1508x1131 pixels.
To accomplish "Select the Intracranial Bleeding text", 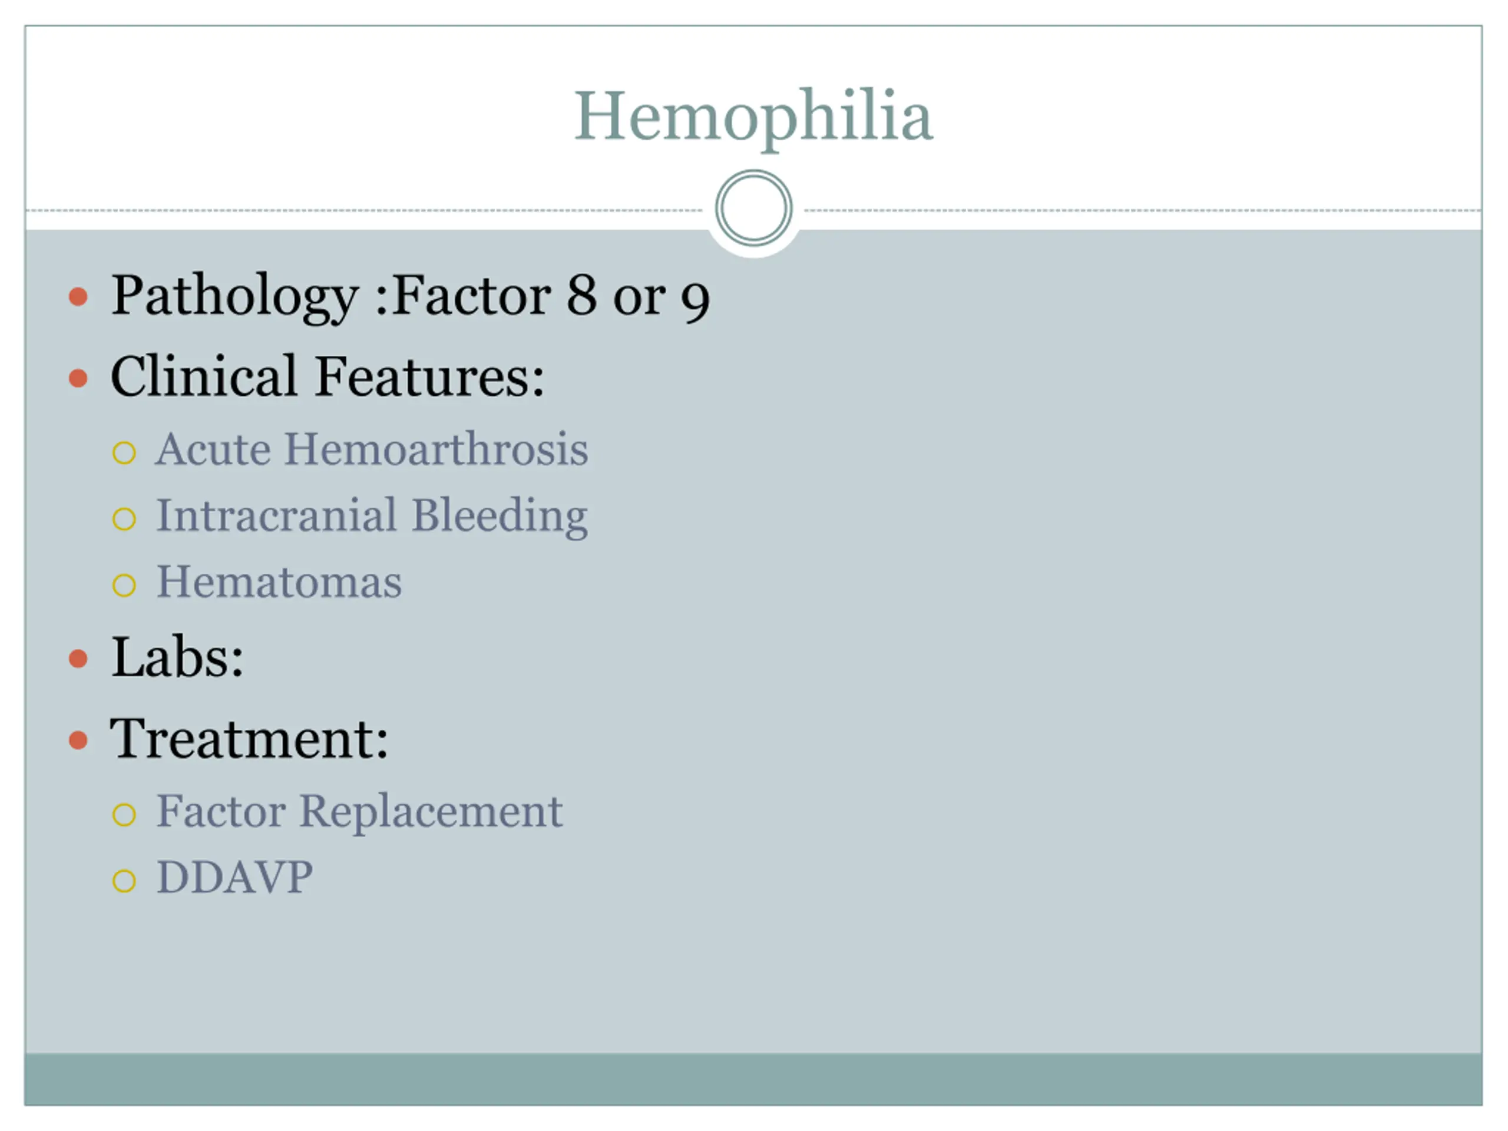I will click(x=372, y=516).
